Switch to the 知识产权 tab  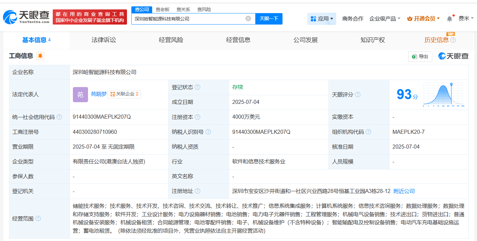[x=373, y=40]
